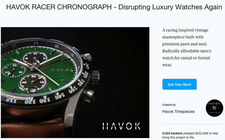Click the white HAVOK logo in photo corner

click(121, 126)
